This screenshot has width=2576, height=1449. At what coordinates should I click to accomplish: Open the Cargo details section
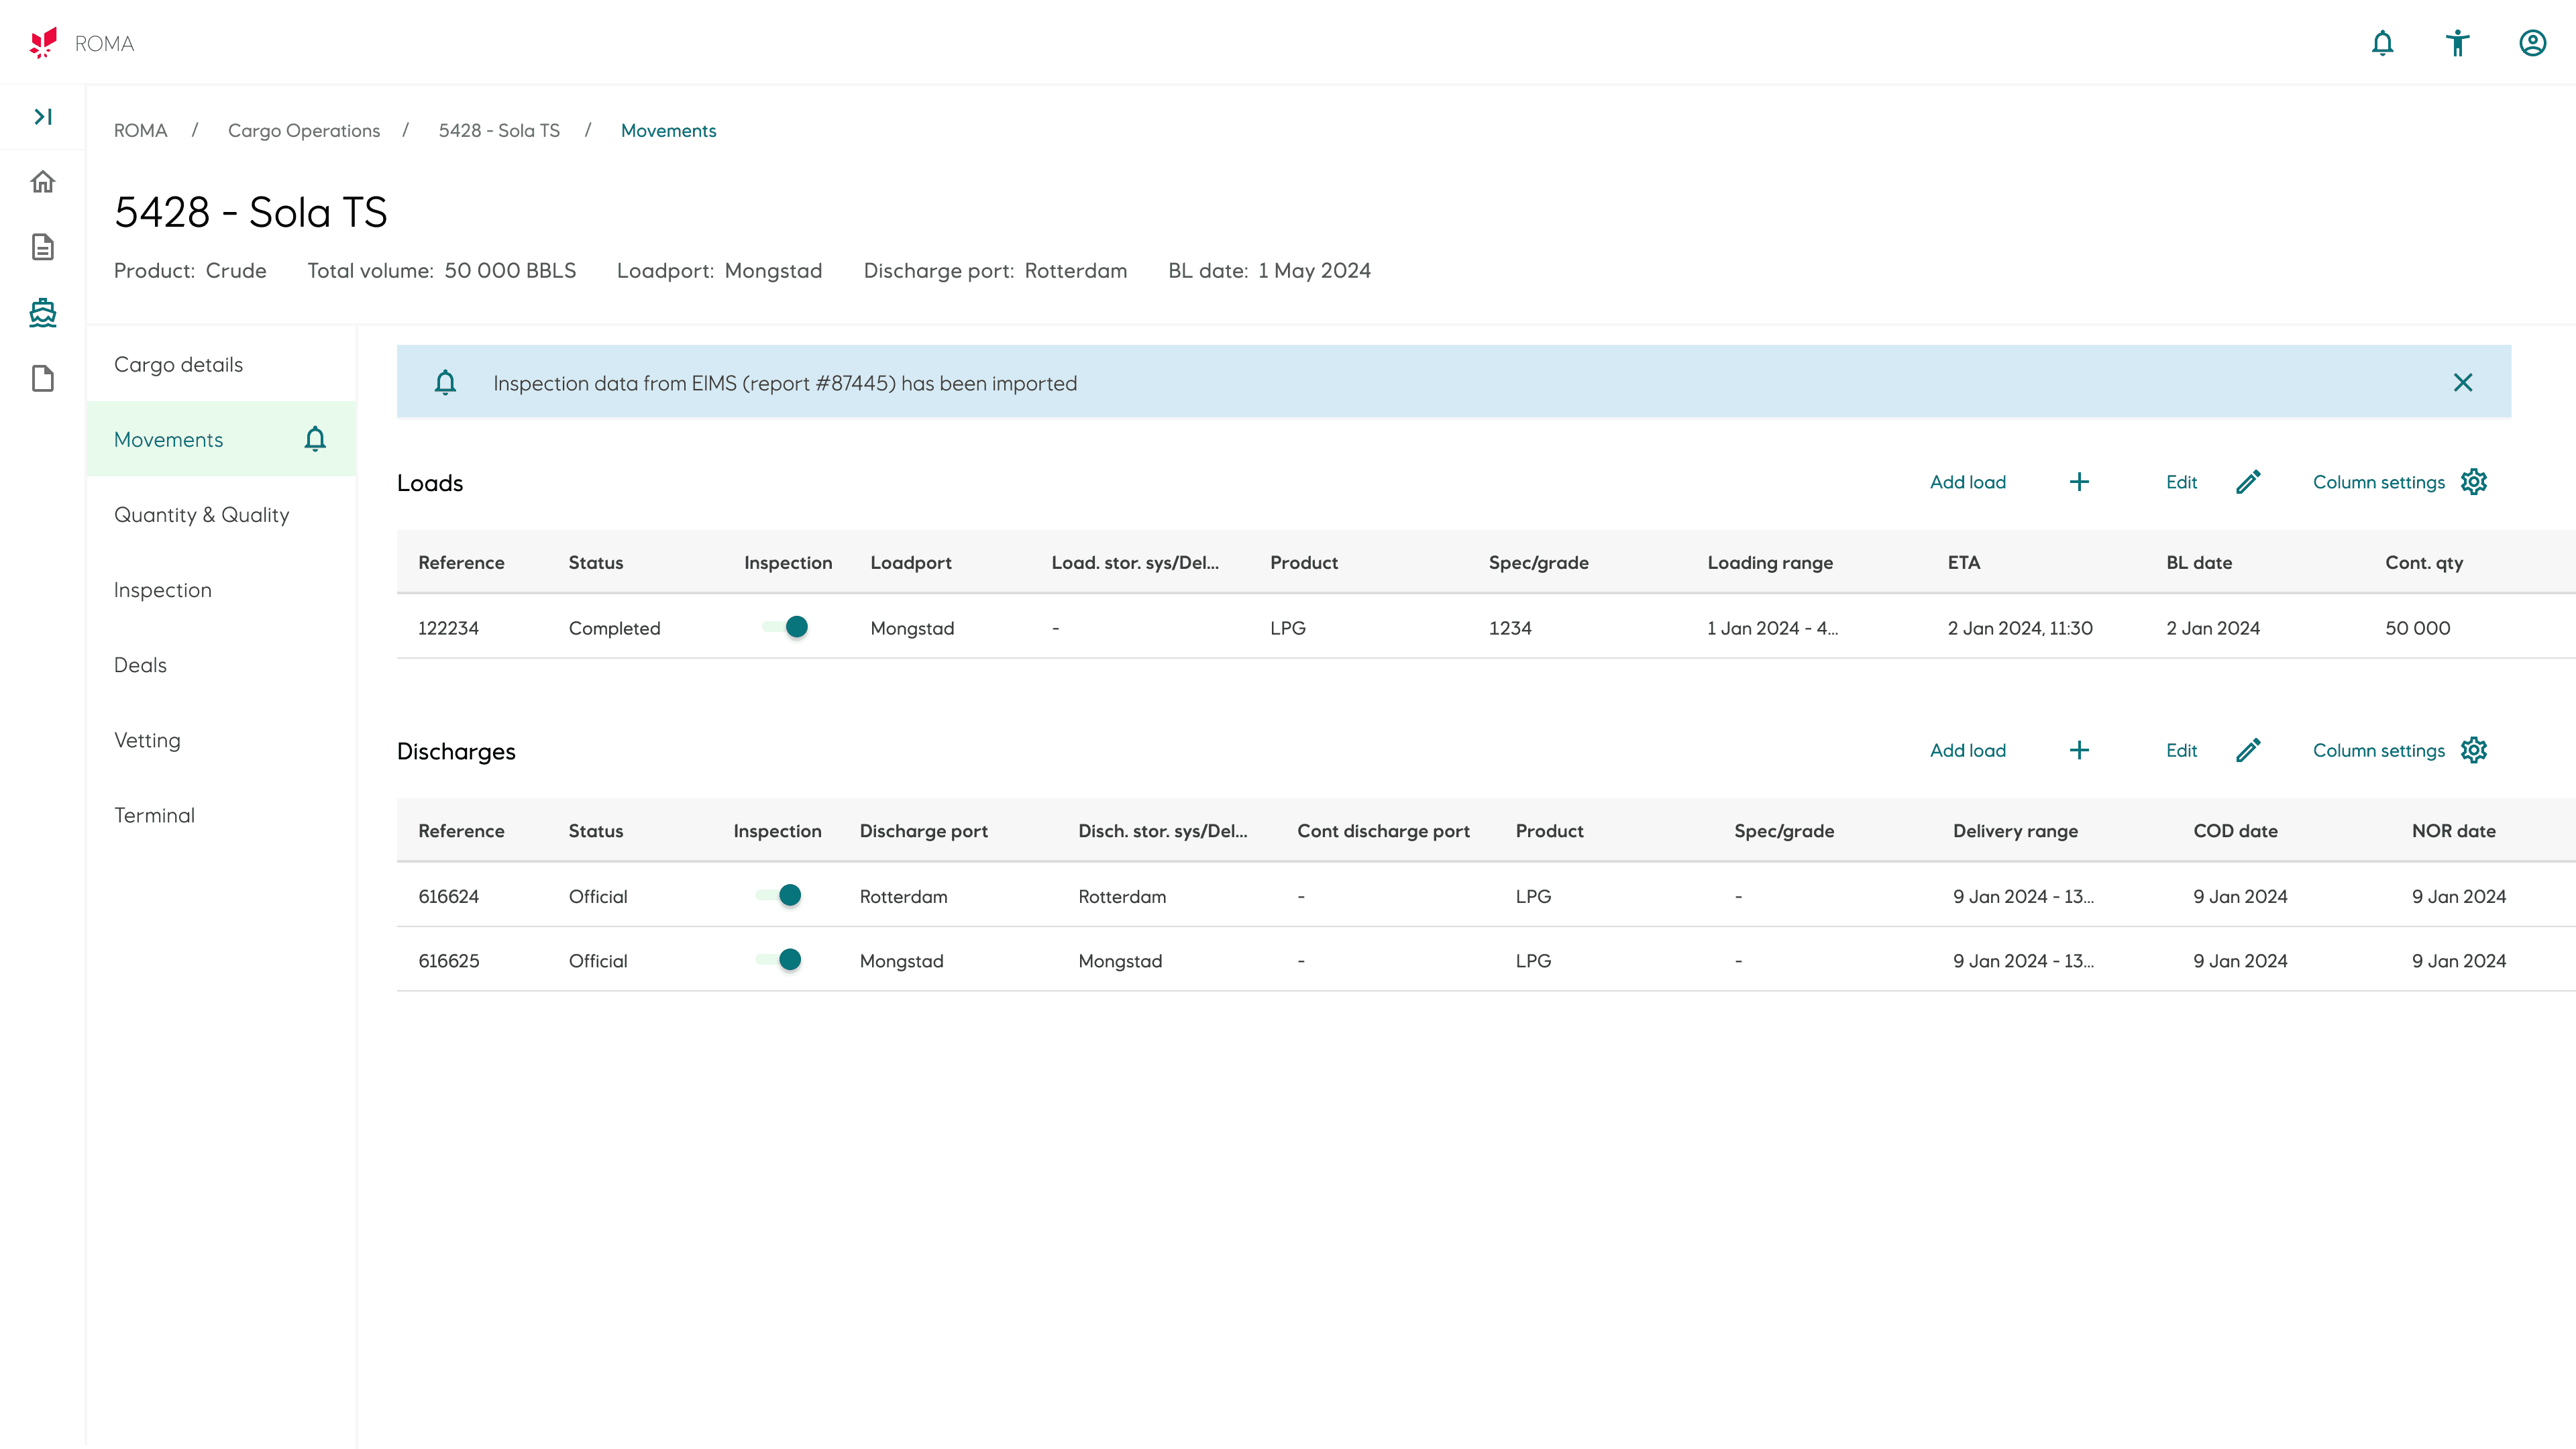(178, 365)
